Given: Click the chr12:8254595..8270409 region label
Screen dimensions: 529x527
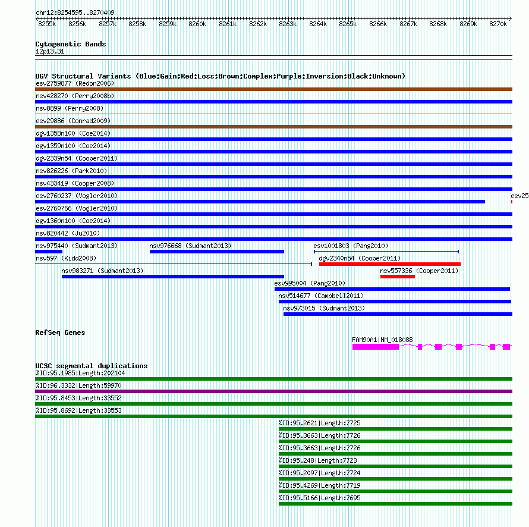Looking at the screenshot, I should pyautogui.click(x=75, y=12).
